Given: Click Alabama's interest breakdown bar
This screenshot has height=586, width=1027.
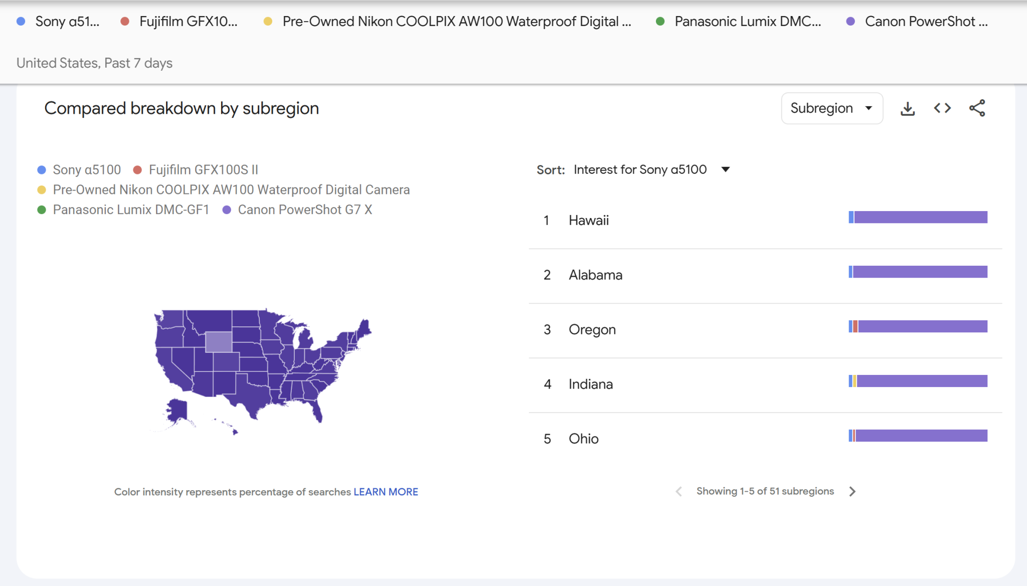Looking at the screenshot, I should (x=918, y=272).
